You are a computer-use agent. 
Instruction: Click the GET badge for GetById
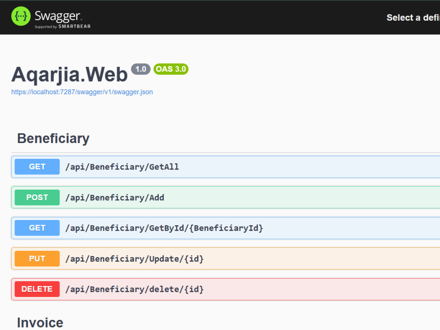[37, 228]
